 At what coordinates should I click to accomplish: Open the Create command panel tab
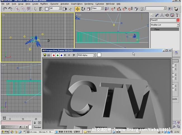[x=152, y=15]
